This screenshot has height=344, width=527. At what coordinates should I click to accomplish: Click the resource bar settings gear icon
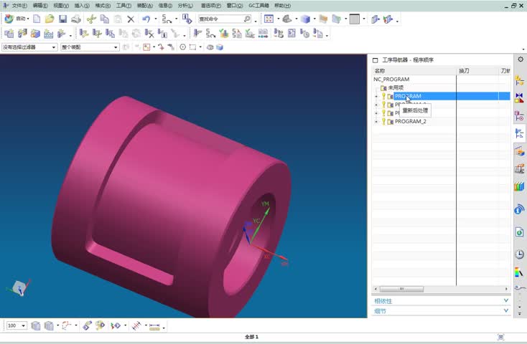pos(520,59)
